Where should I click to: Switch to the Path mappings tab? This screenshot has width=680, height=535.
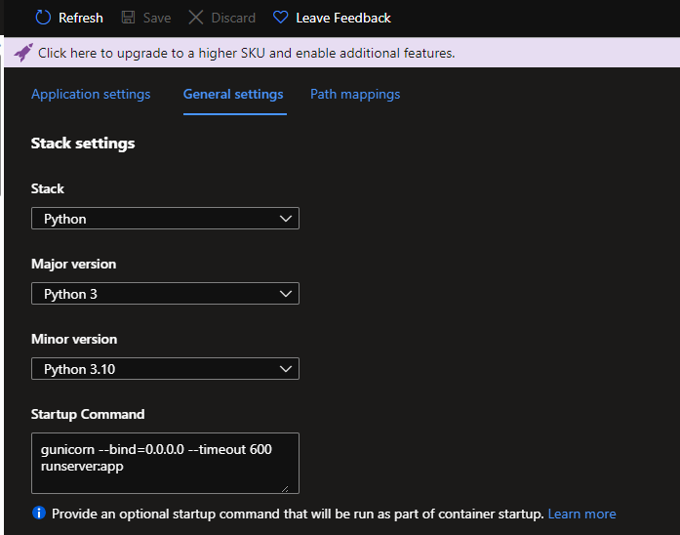point(355,94)
